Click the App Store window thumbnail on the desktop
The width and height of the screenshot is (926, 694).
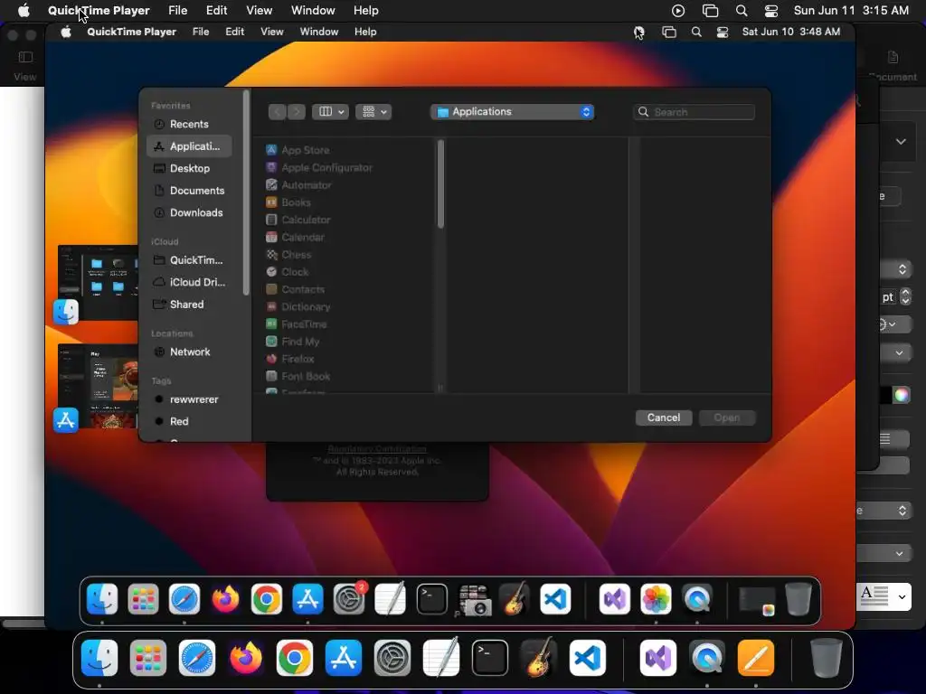pyautogui.click(x=98, y=387)
